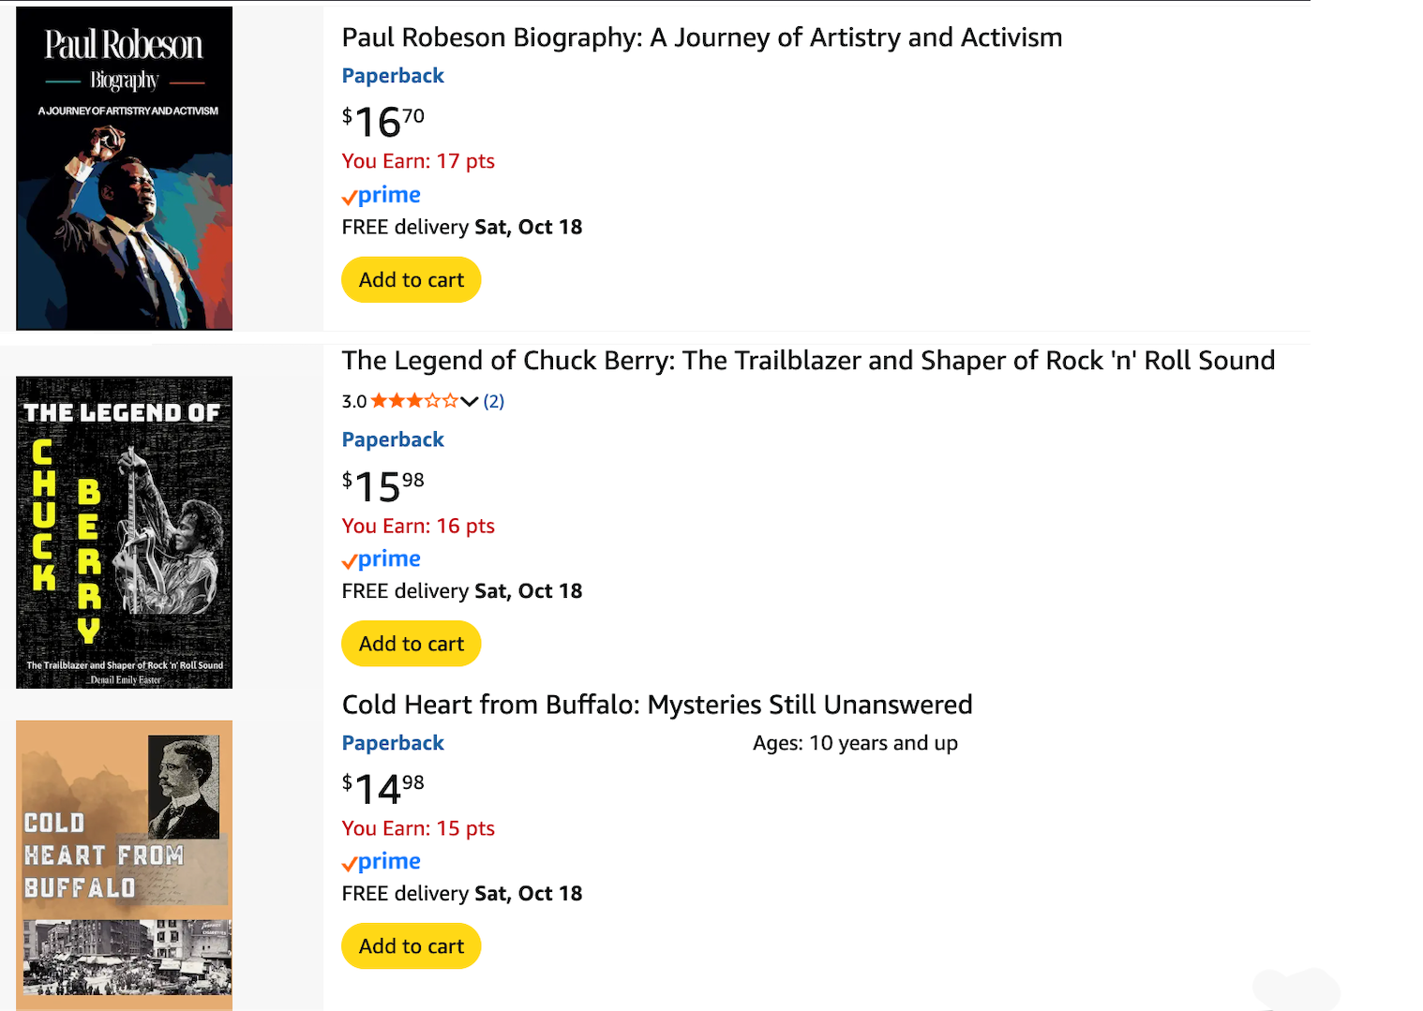Screen dimensions: 1423x1011
Task: Click the Paul Robeson book cover thumbnail
Action: [124, 169]
